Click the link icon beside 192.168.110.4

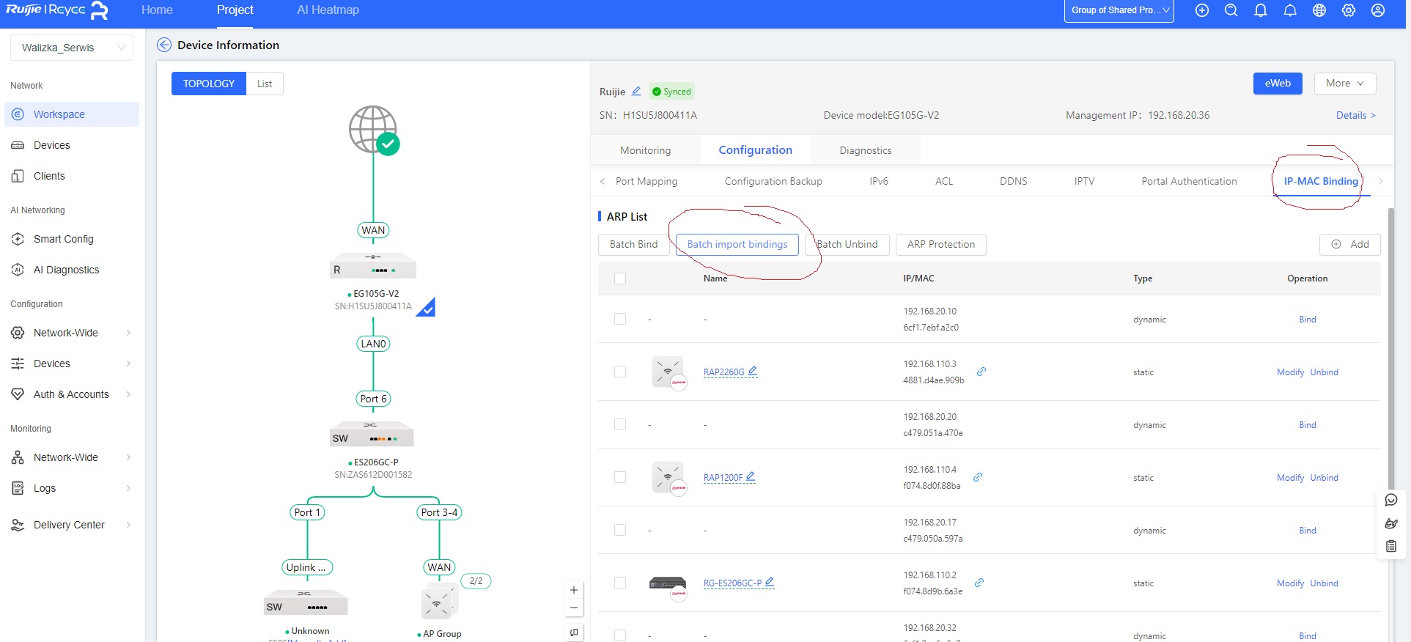coord(978,477)
